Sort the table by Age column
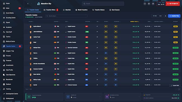 click(98, 22)
